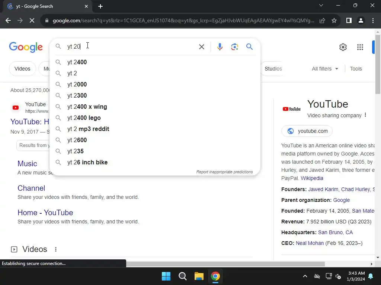Toggle the browser side panel
Image resolution: width=381 pixels, height=285 pixels.
(x=349, y=21)
